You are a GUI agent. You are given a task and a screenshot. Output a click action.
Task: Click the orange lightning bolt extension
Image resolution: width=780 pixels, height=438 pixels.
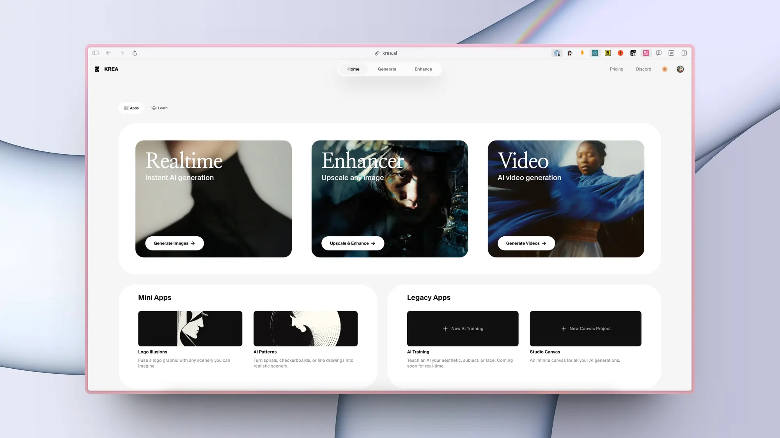tap(582, 53)
